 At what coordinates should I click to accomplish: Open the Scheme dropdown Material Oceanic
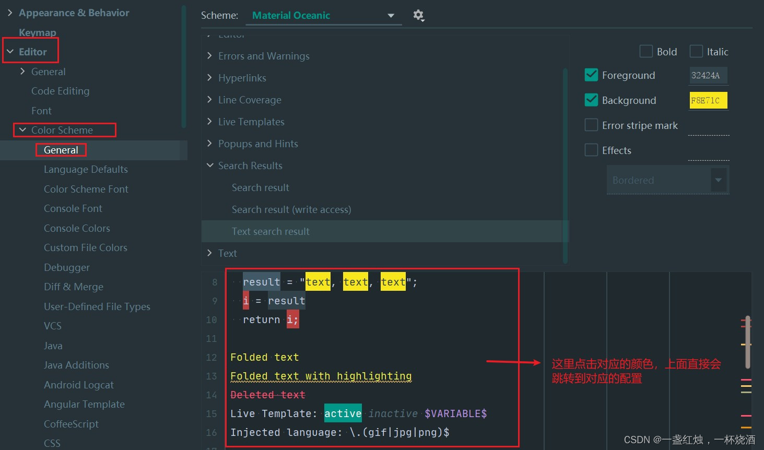324,16
